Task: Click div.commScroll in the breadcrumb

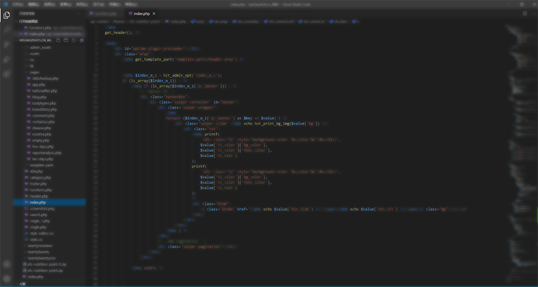Action: click(279, 22)
